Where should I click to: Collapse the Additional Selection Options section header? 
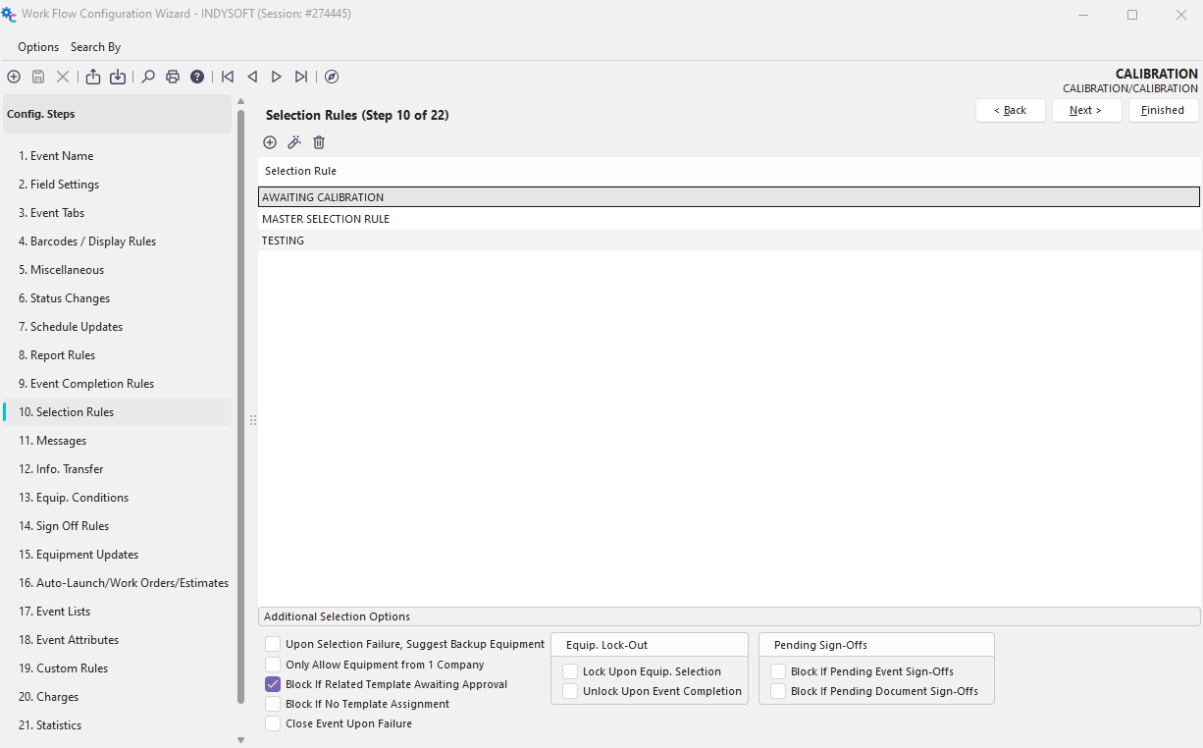click(x=728, y=616)
